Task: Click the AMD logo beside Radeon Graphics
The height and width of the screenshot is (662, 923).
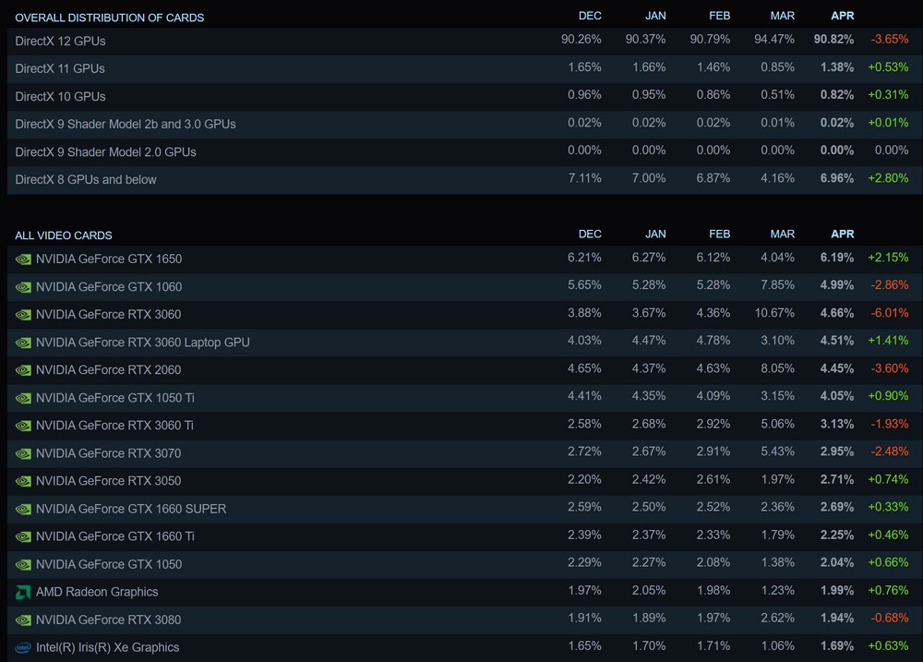Action: (23, 593)
